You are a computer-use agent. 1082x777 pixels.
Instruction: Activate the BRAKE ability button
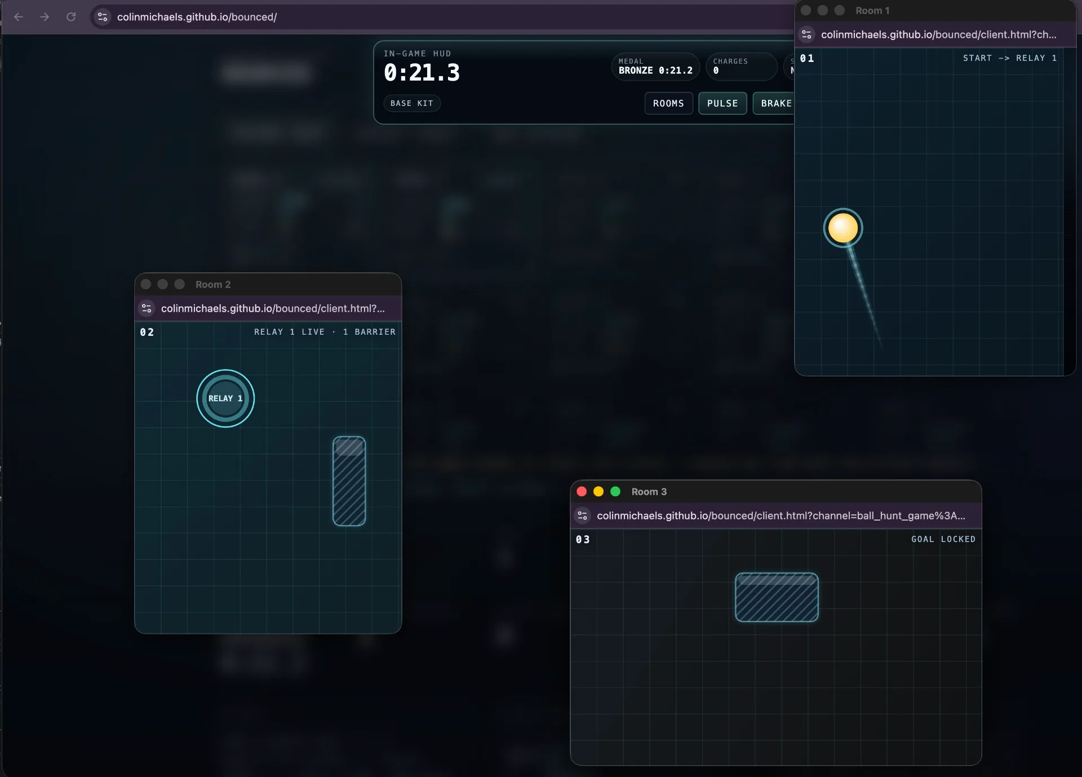[x=774, y=103]
